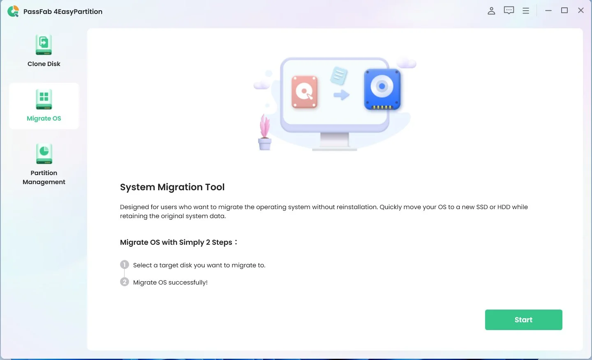Switch to the Clone Disk section

[44, 51]
